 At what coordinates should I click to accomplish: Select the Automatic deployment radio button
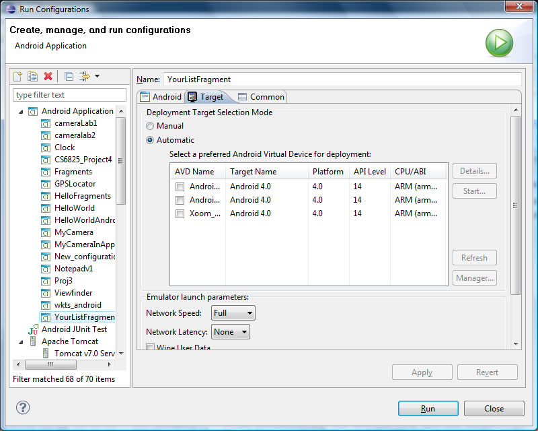[x=151, y=140]
